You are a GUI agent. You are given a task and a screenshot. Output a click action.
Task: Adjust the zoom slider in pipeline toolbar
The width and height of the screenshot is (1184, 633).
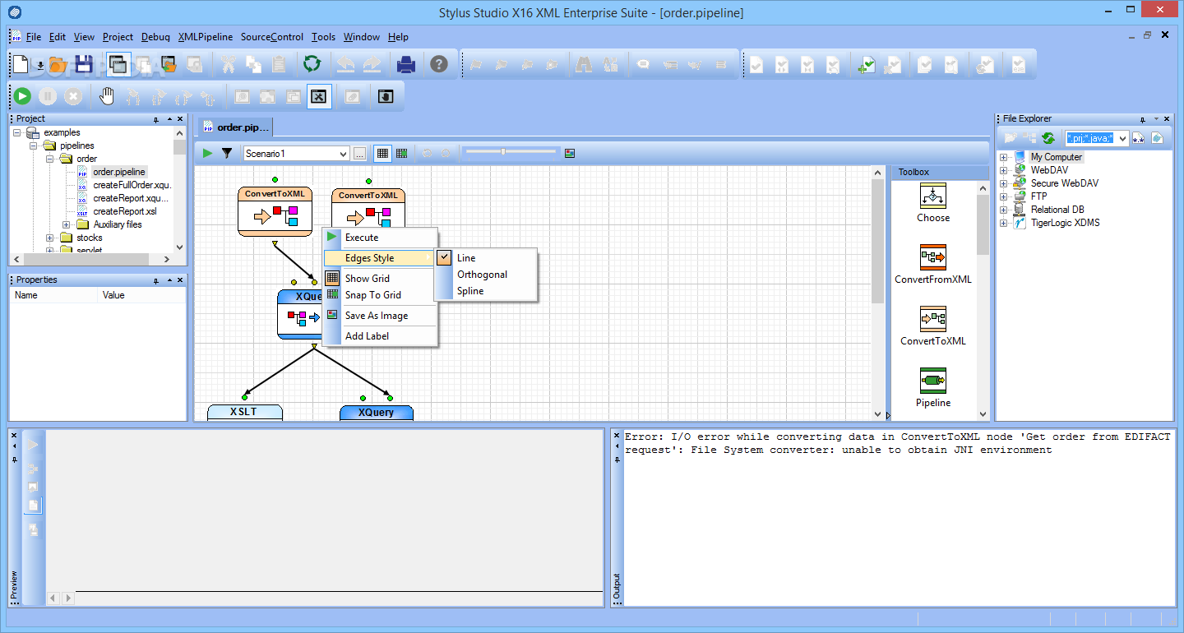point(503,151)
